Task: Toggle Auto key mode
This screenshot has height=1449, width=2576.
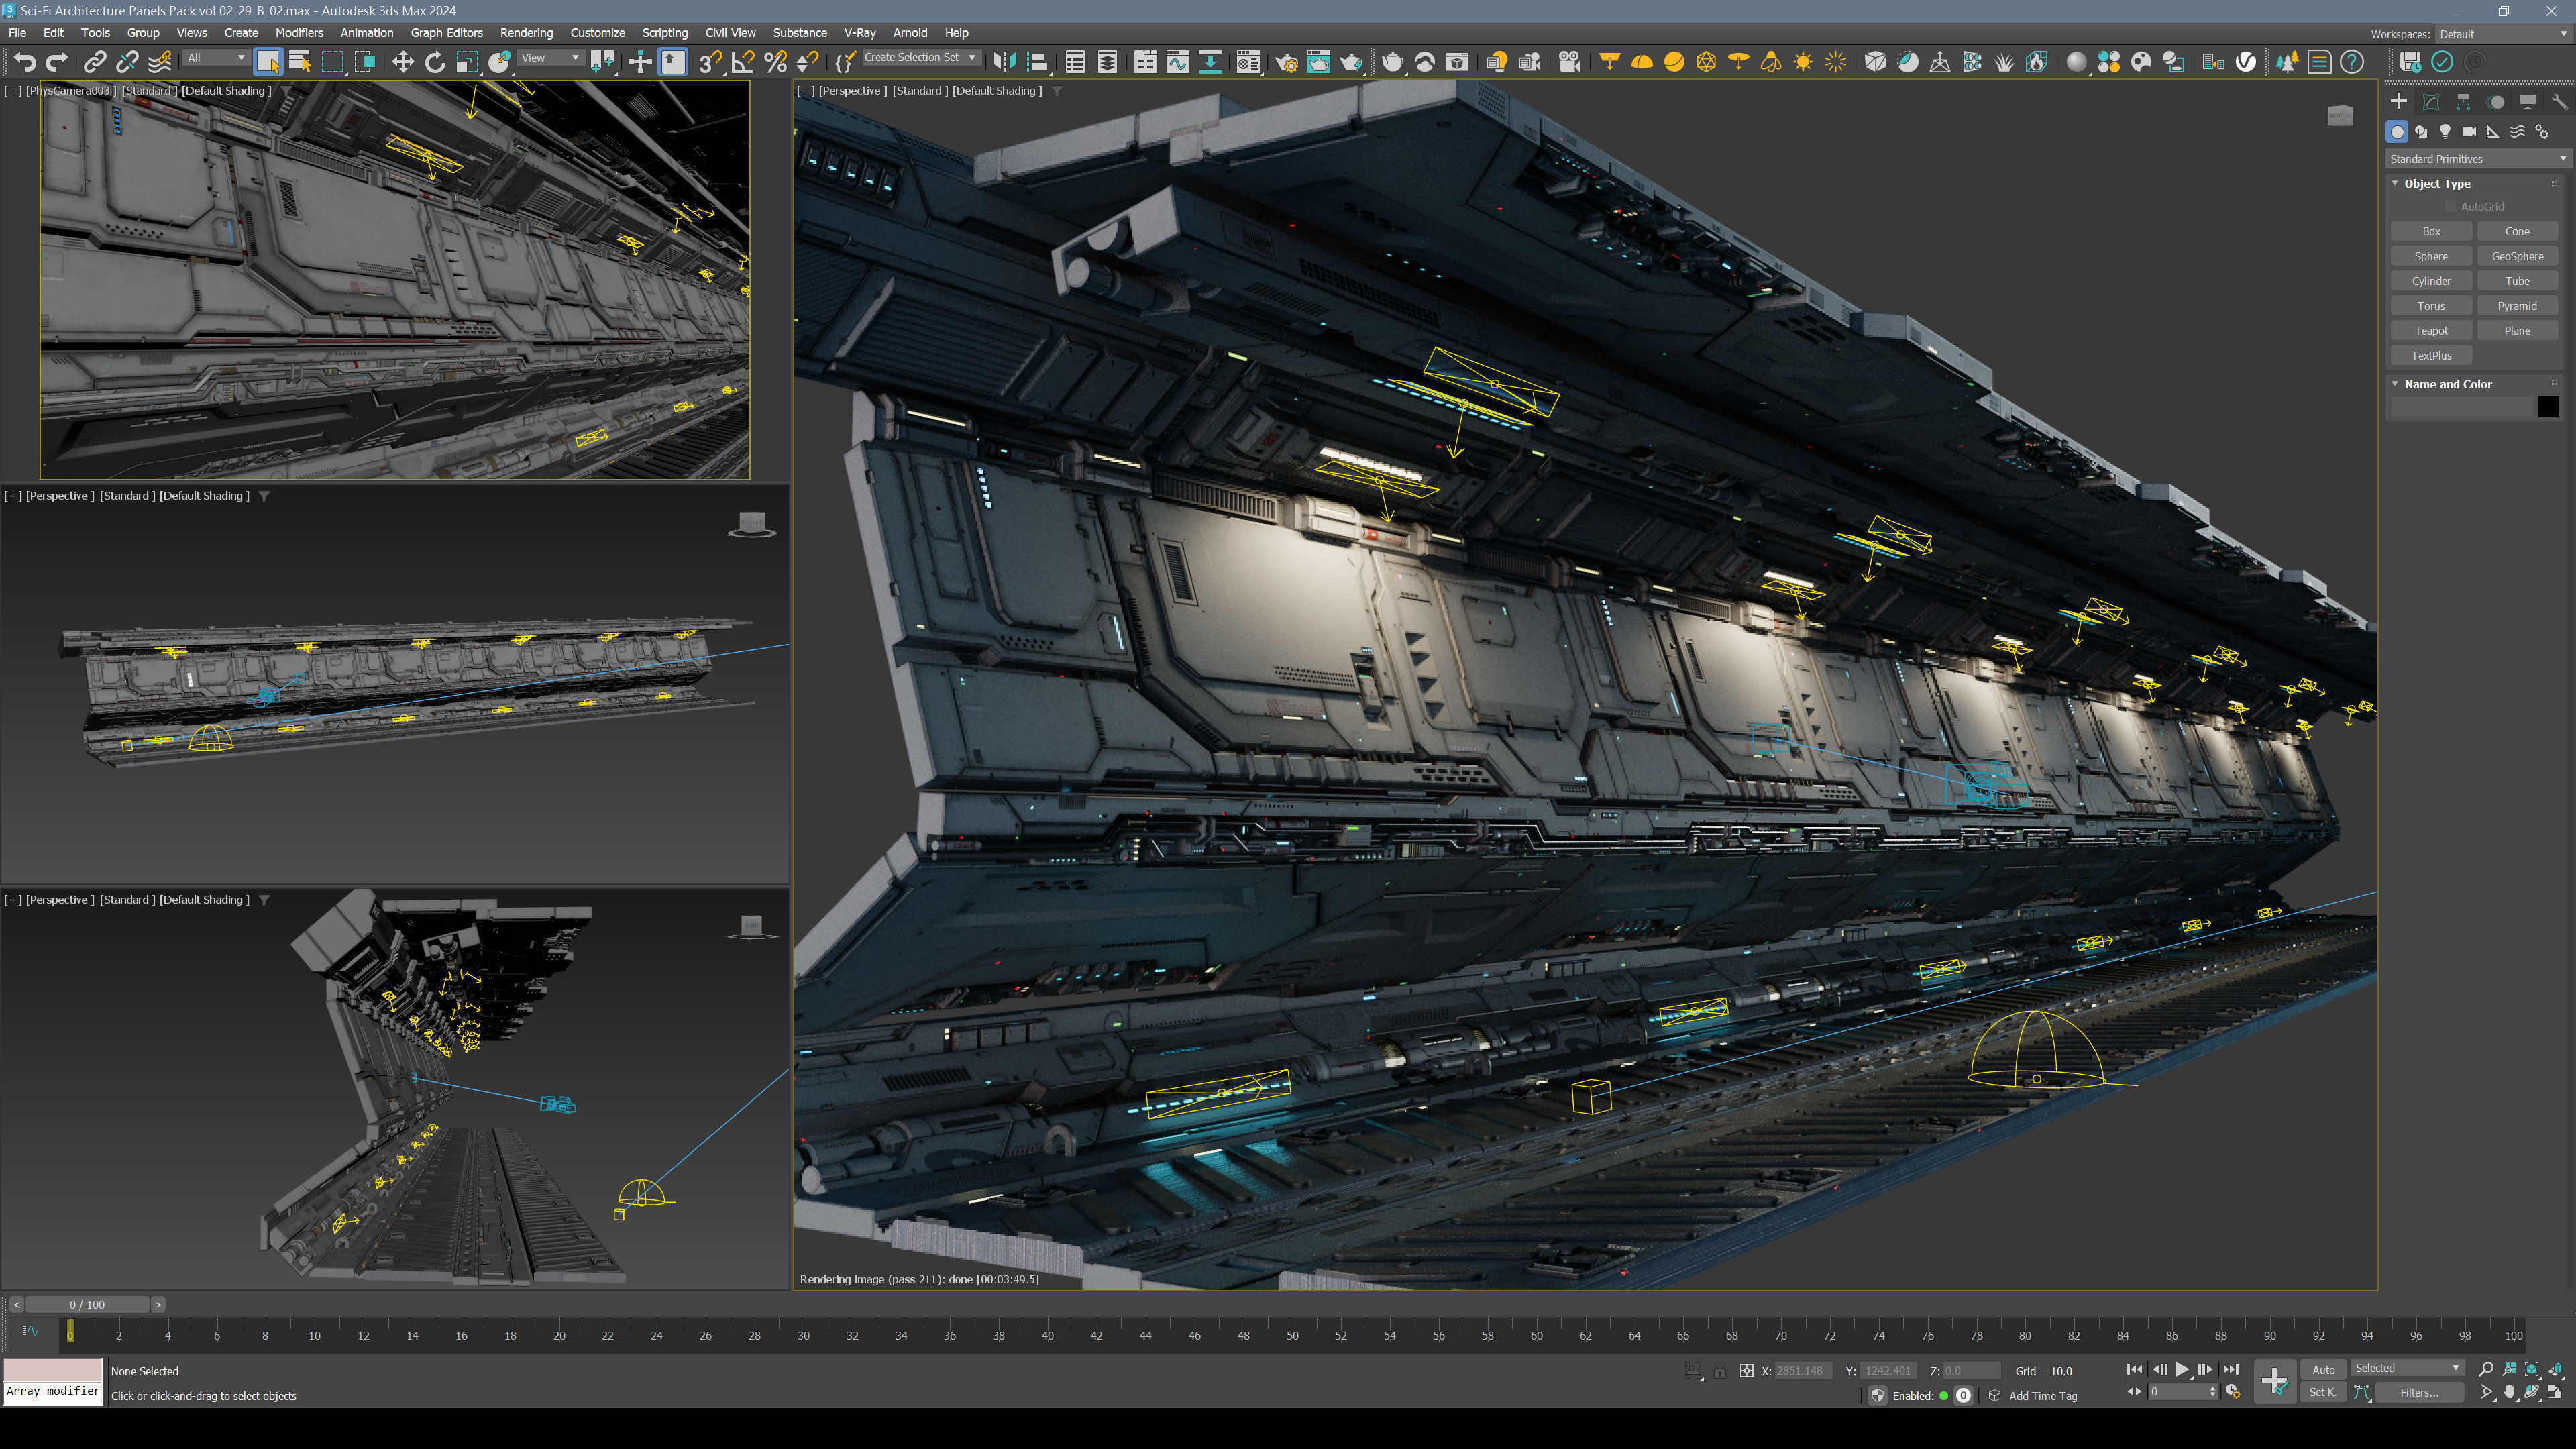Action: [2323, 1370]
